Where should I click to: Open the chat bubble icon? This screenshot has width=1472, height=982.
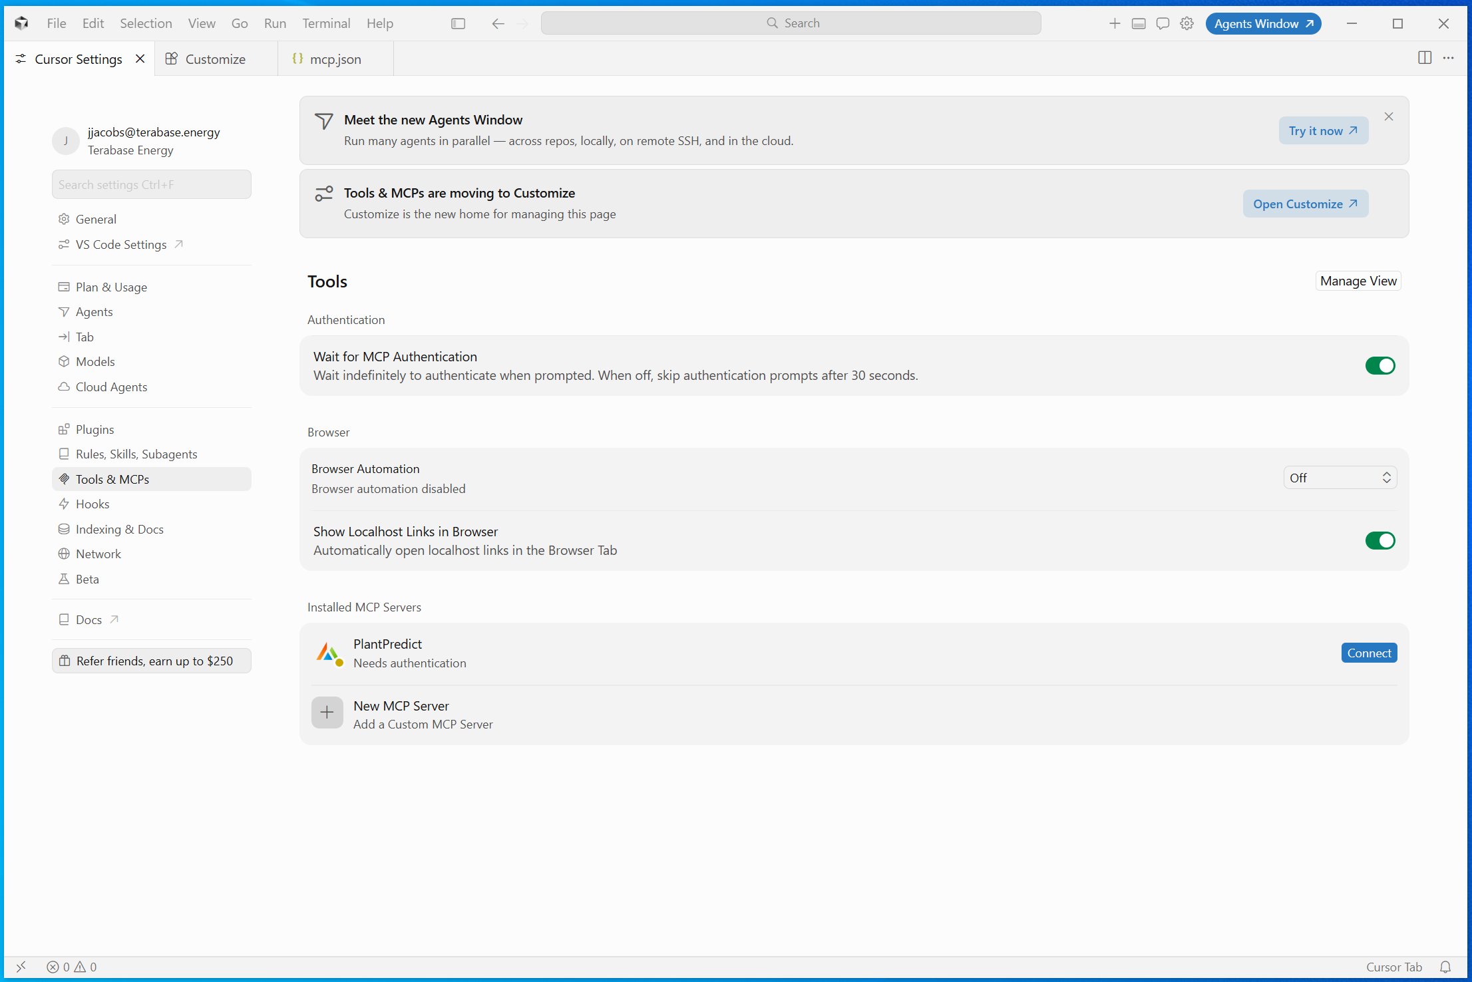tap(1163, 23)
